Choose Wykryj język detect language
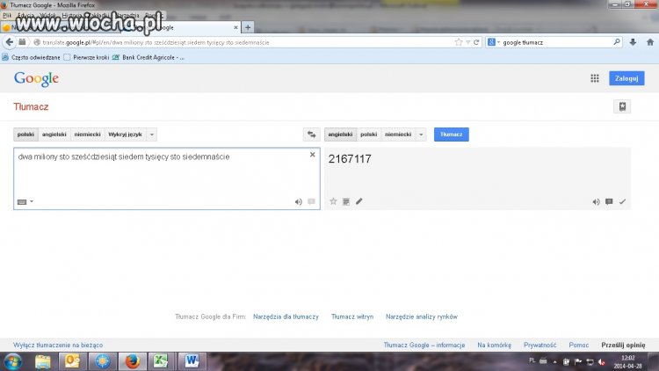 click(x=126, y=135)
